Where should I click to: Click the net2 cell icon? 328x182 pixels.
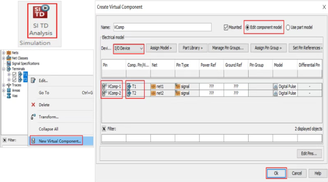click(153, 93)
